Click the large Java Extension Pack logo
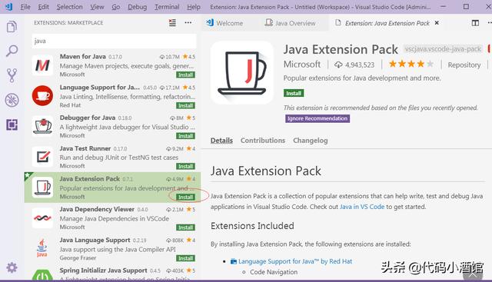Screen dimensions: 492x282 (242, 73)
